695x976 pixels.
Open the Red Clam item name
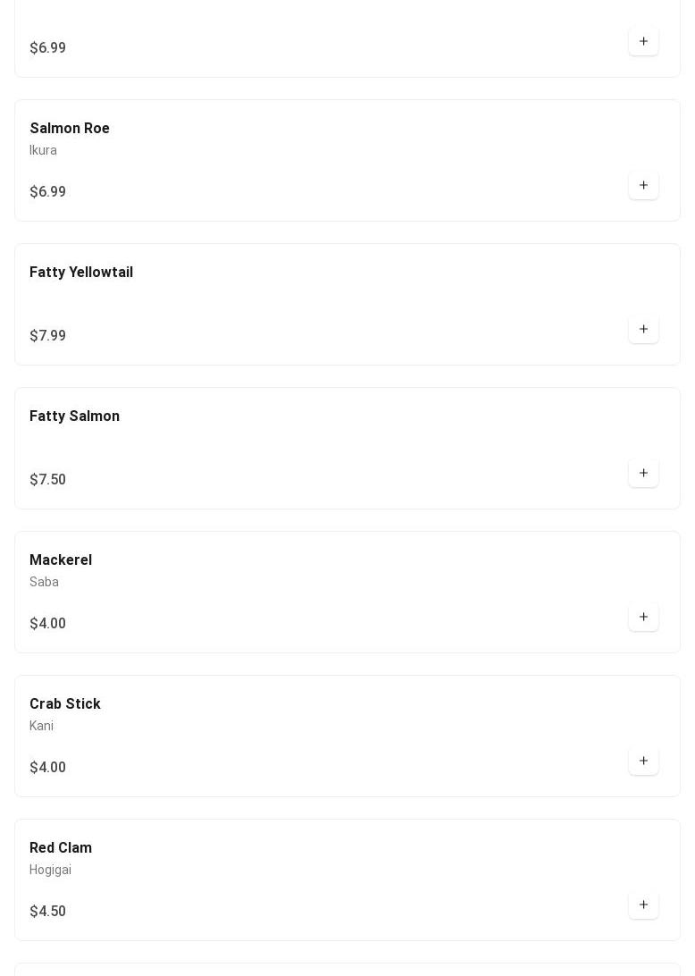(x=61, y=848)
